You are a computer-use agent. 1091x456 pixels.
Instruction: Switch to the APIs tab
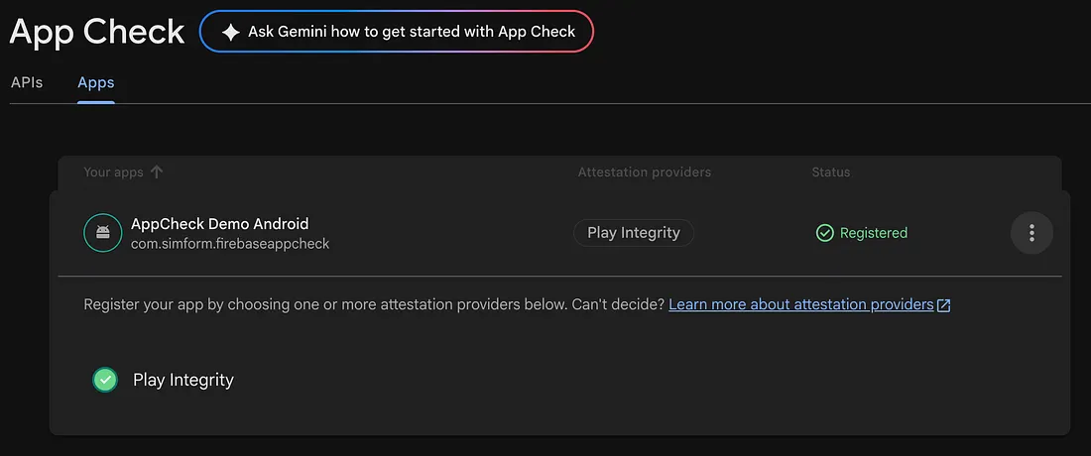pos(27,82)
